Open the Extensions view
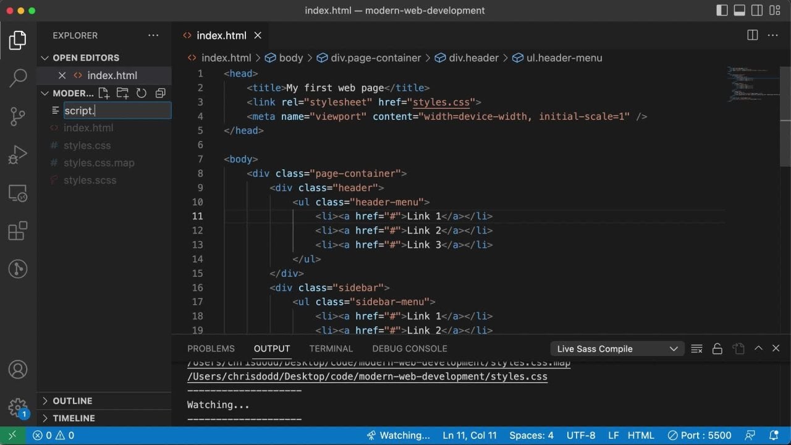Viewport: 791px width, 445px height. point(18,231)
